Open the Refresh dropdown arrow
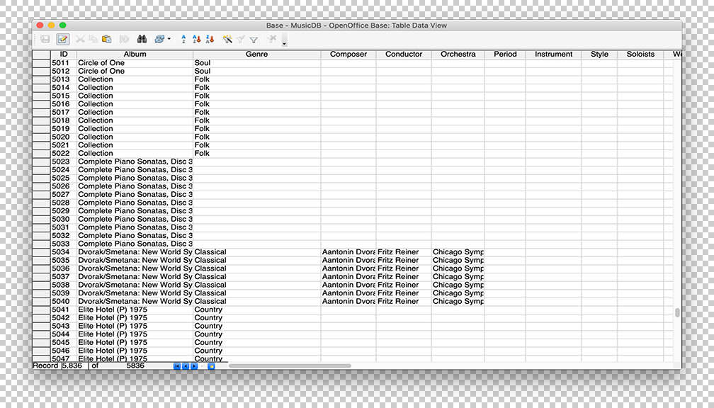The image size is (714, 408). pyautogui.click(x=169, y=40)
